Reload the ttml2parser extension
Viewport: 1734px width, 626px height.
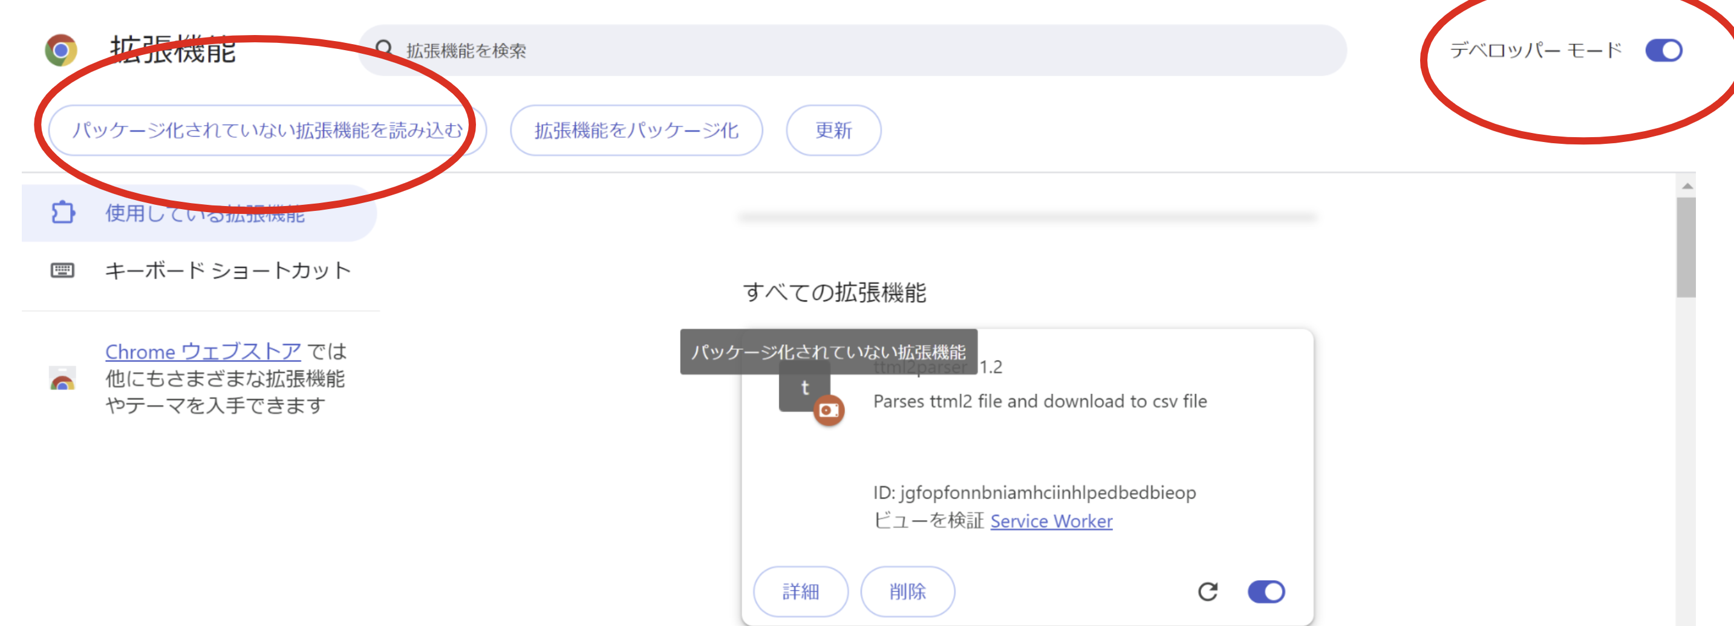1208,592
